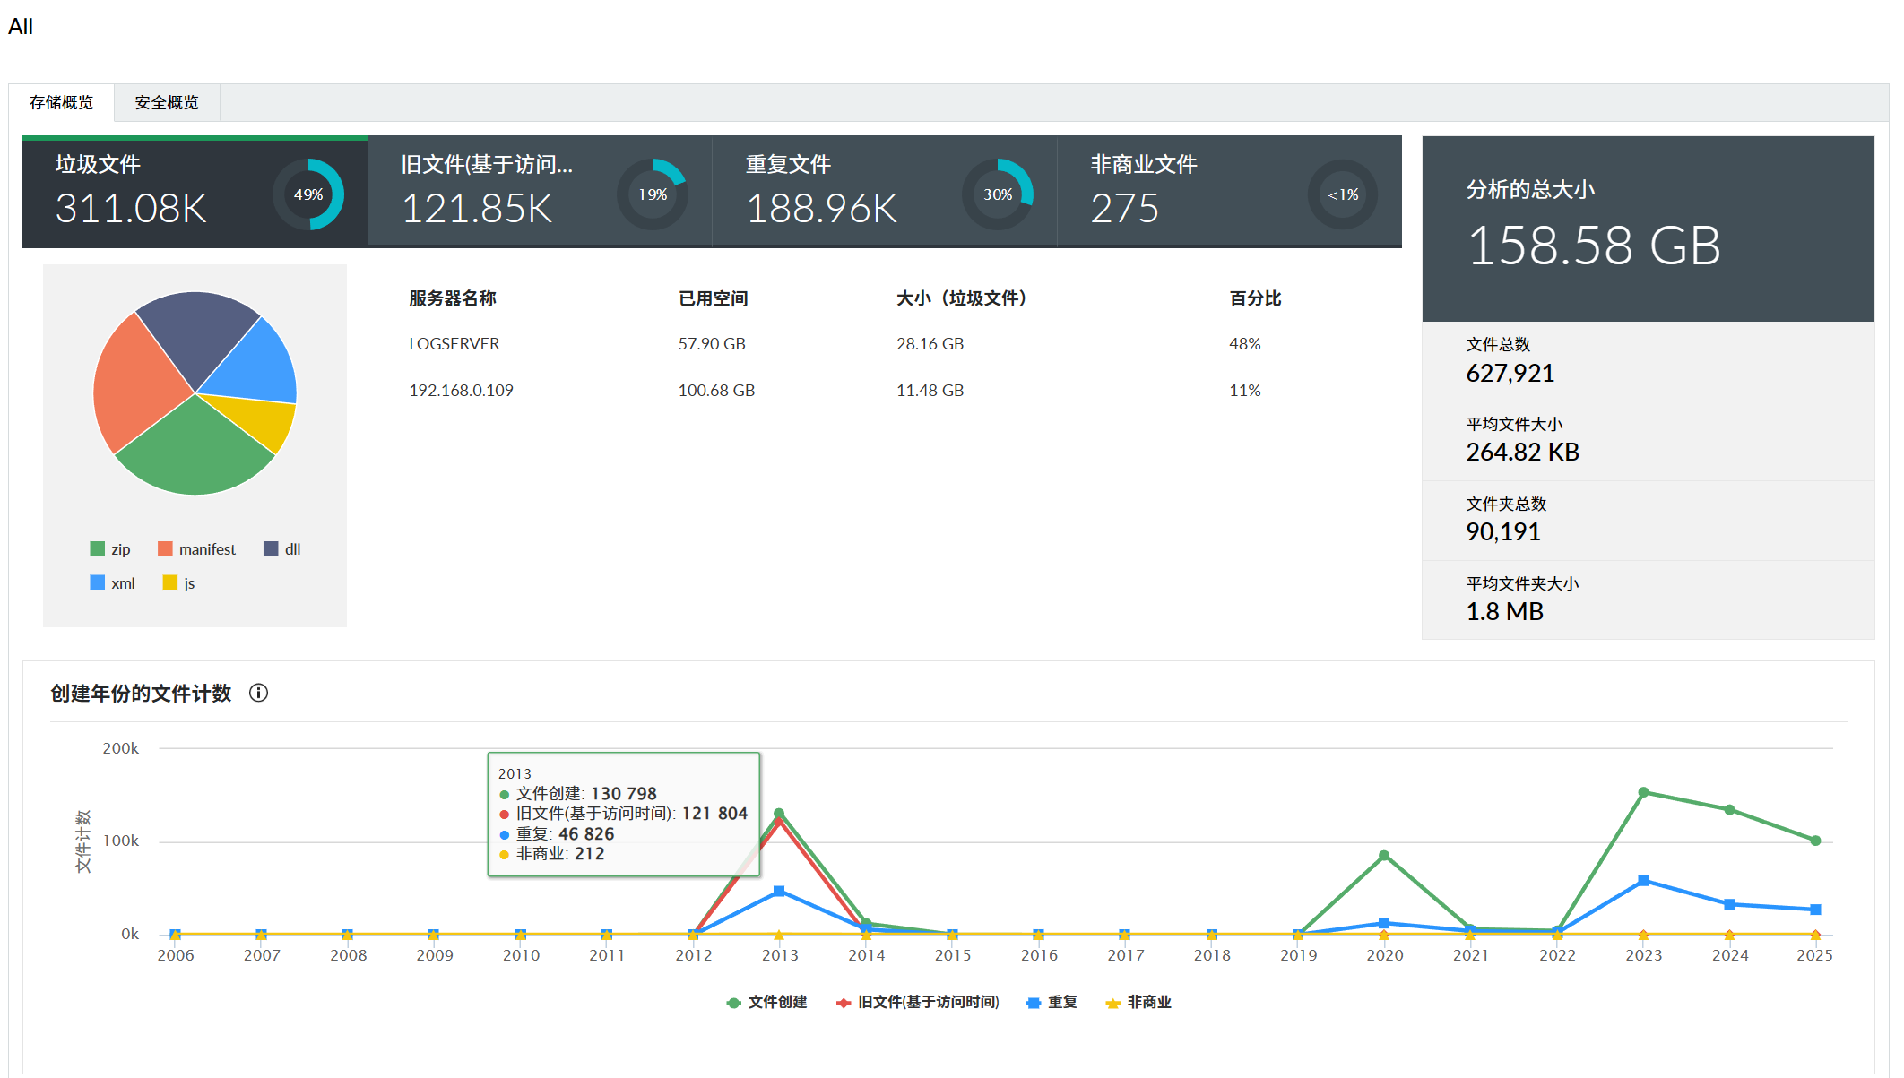
Task: Click the 30% donut on 重复文件 card
Action: click(998, 194)
